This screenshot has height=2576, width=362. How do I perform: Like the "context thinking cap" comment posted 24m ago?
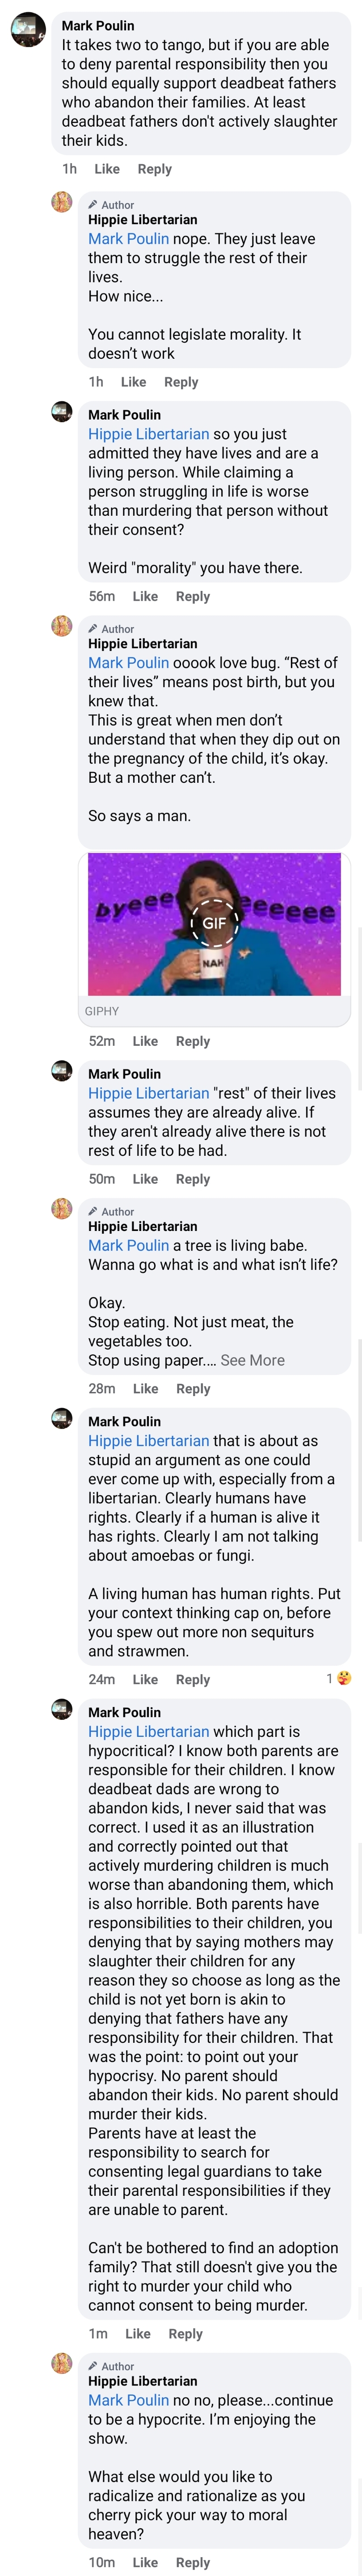145,1679
